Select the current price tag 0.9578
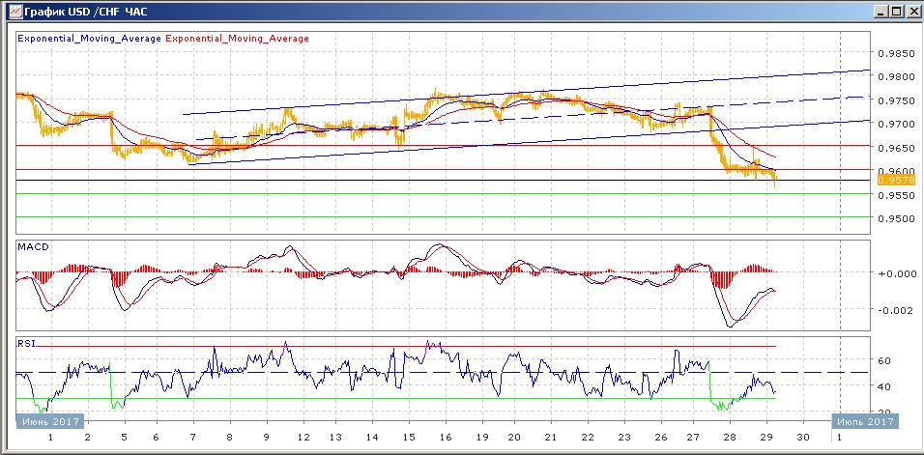The width and height of the screenshot is (924, 455). click(895, 180)
